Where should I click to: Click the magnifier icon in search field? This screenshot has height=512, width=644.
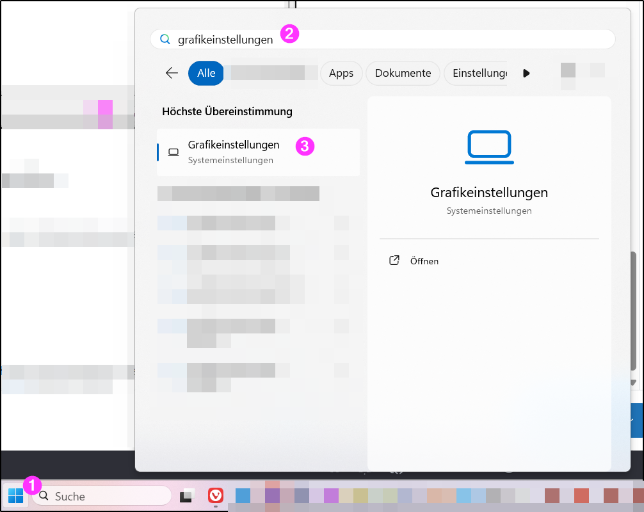coord(165,39)
